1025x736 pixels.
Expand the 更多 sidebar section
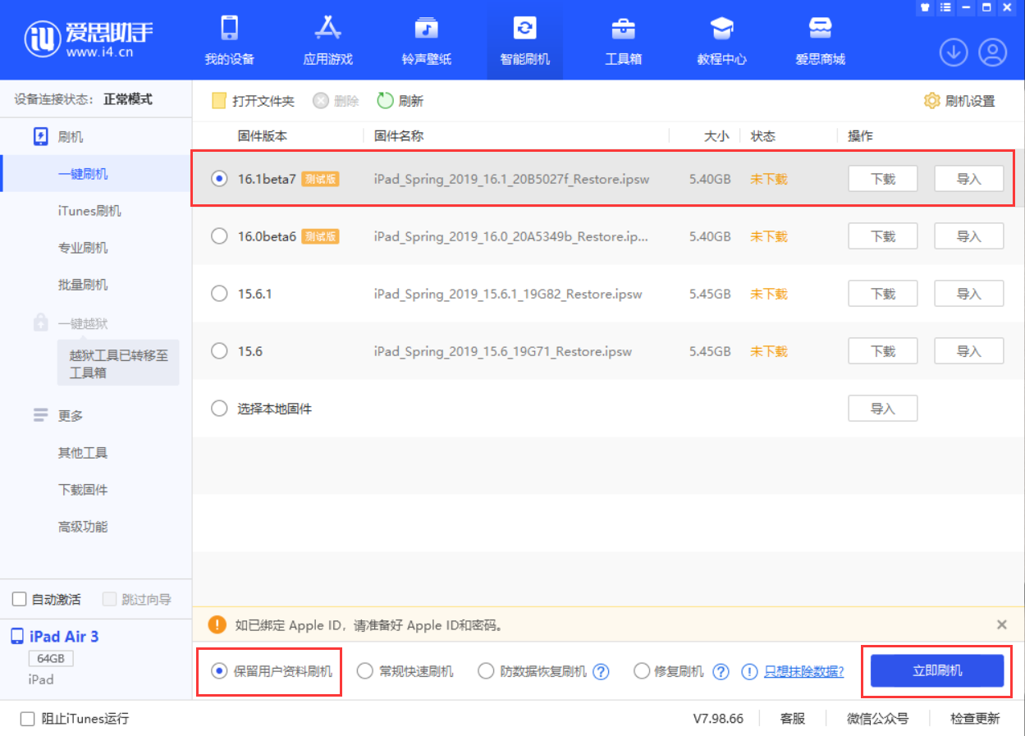click(x=70, y=415)
